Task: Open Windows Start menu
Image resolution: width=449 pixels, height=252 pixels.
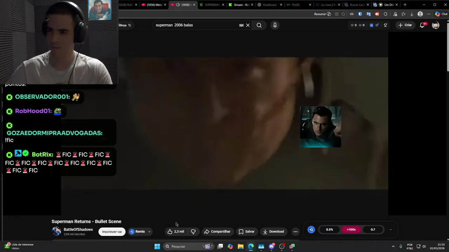Action: 157,246
